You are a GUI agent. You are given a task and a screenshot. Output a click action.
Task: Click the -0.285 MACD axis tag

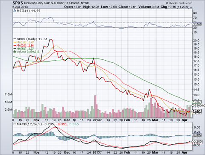[x=197, y=141]
